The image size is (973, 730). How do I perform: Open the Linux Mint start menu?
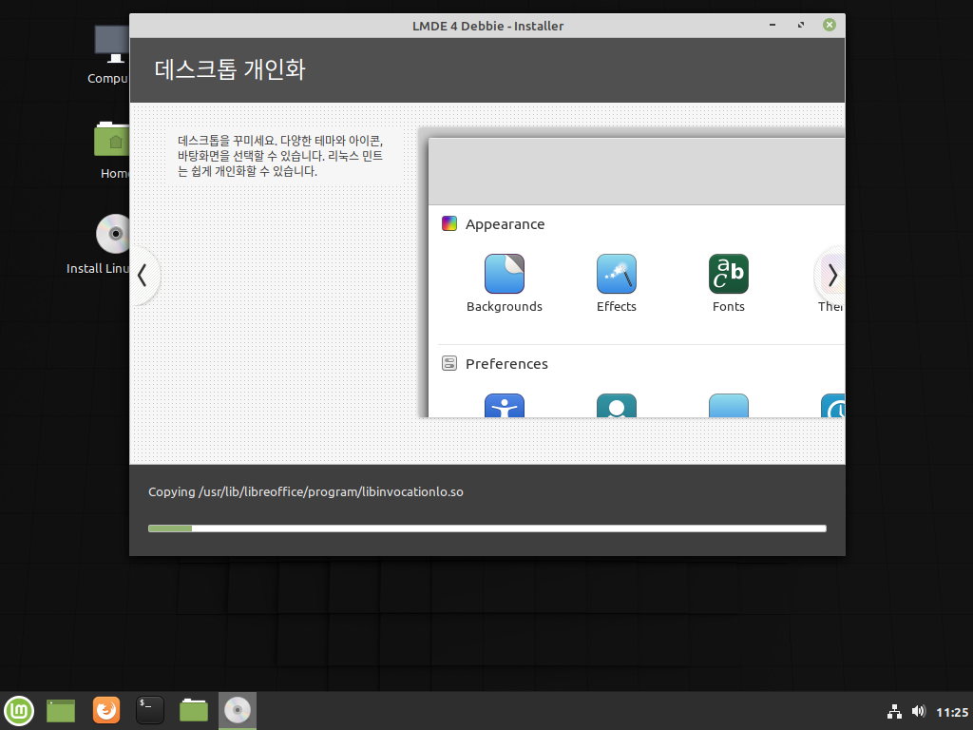click(19, 711)
